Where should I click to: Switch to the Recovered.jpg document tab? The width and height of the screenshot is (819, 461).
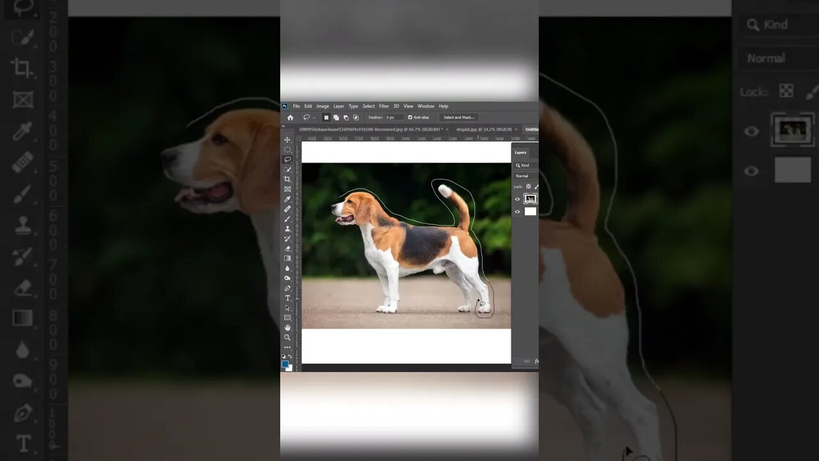click(370, 129)
